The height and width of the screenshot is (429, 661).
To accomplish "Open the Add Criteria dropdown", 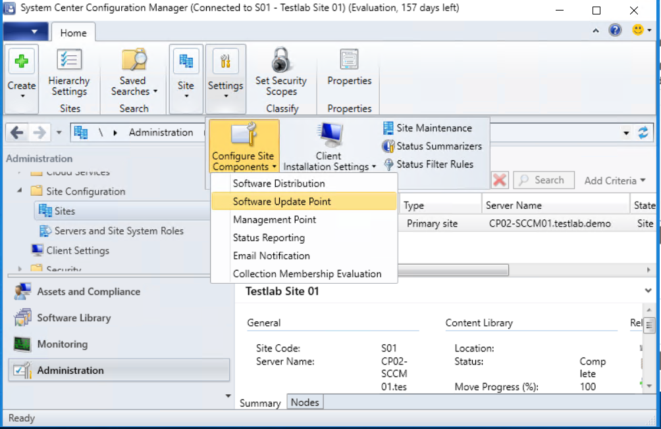I will point(615,181).
